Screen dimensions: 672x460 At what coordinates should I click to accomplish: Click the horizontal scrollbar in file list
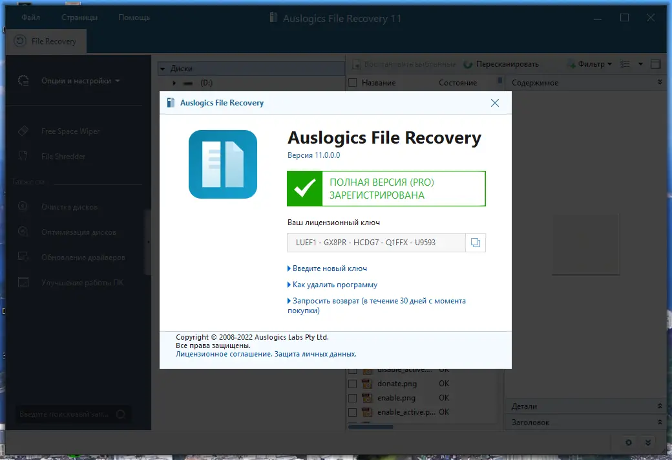click(x=371, y=427)
